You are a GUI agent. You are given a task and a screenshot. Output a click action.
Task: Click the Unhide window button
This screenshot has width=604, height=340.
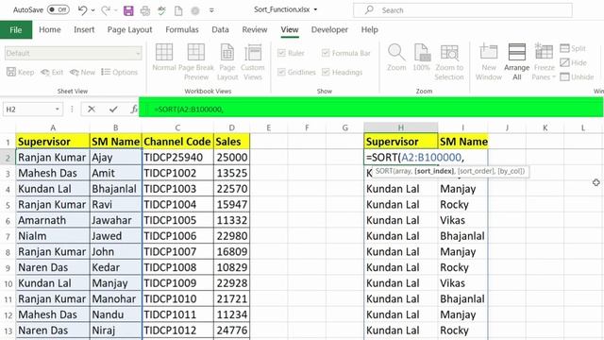click(x=577, y=76)
